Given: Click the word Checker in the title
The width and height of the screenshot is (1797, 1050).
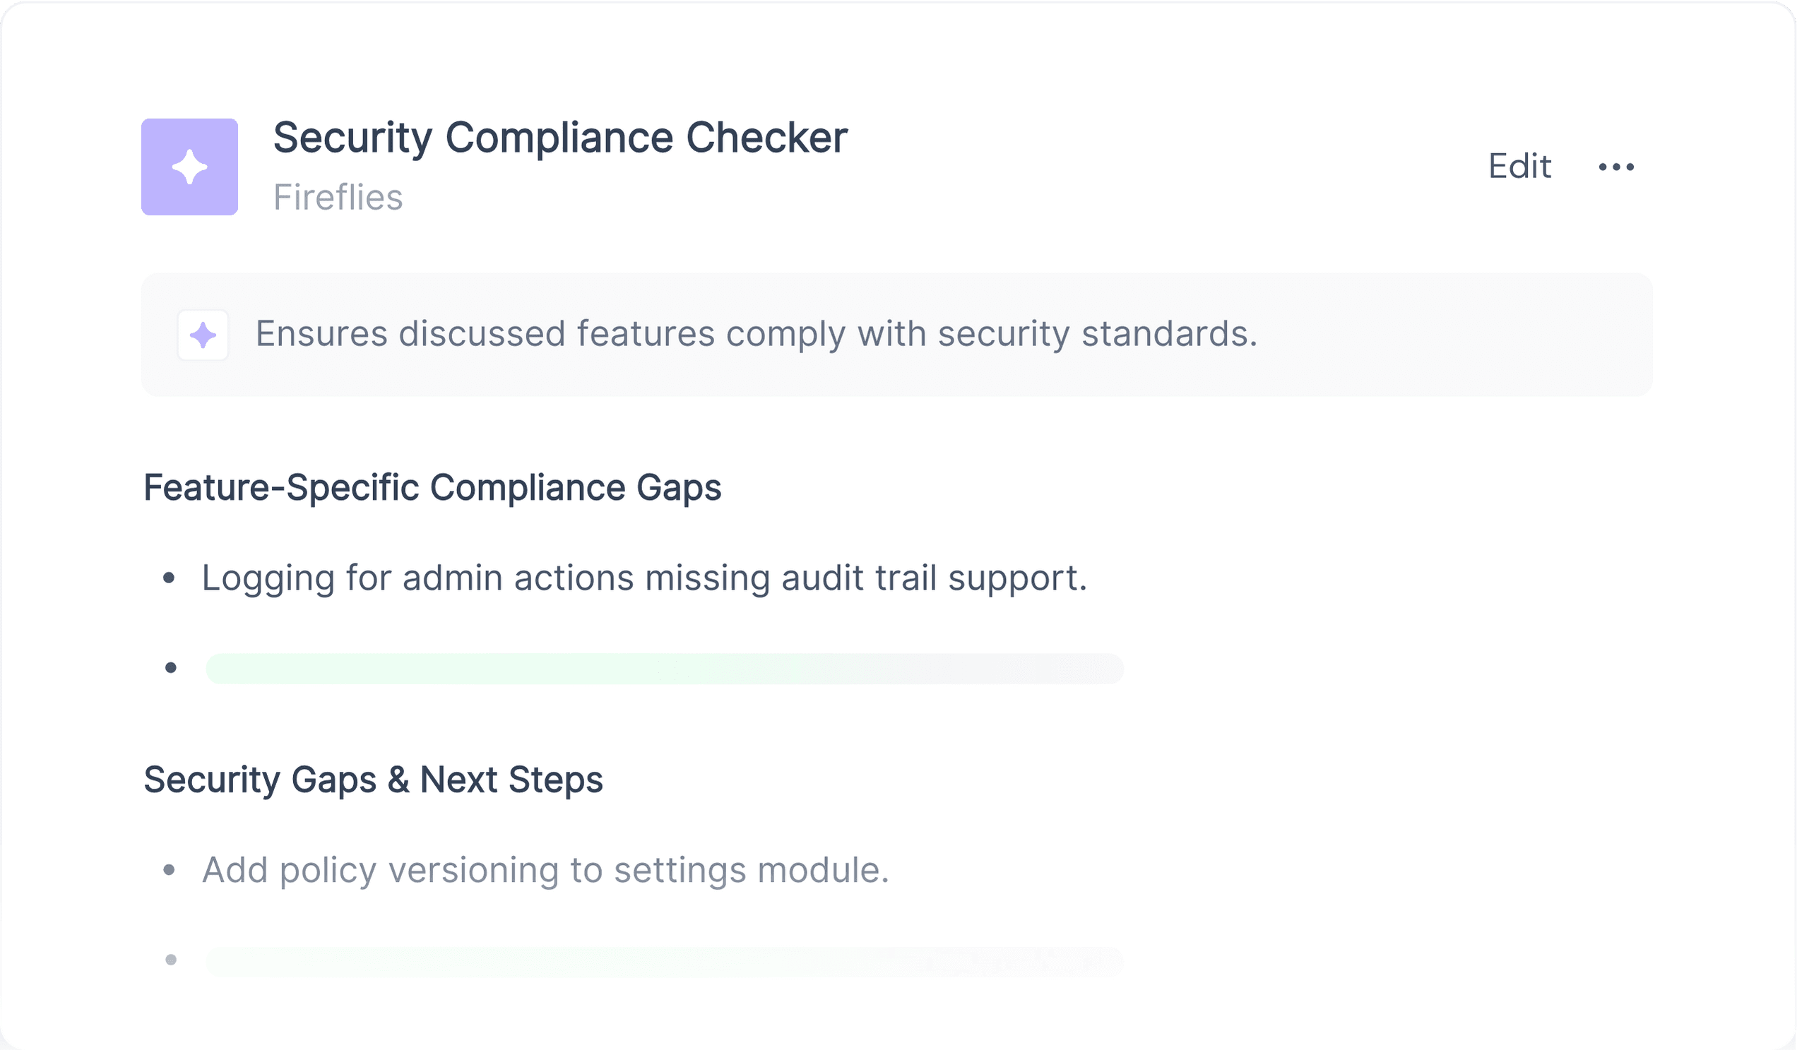Looking at the screenshot, I should pos(767,138).
